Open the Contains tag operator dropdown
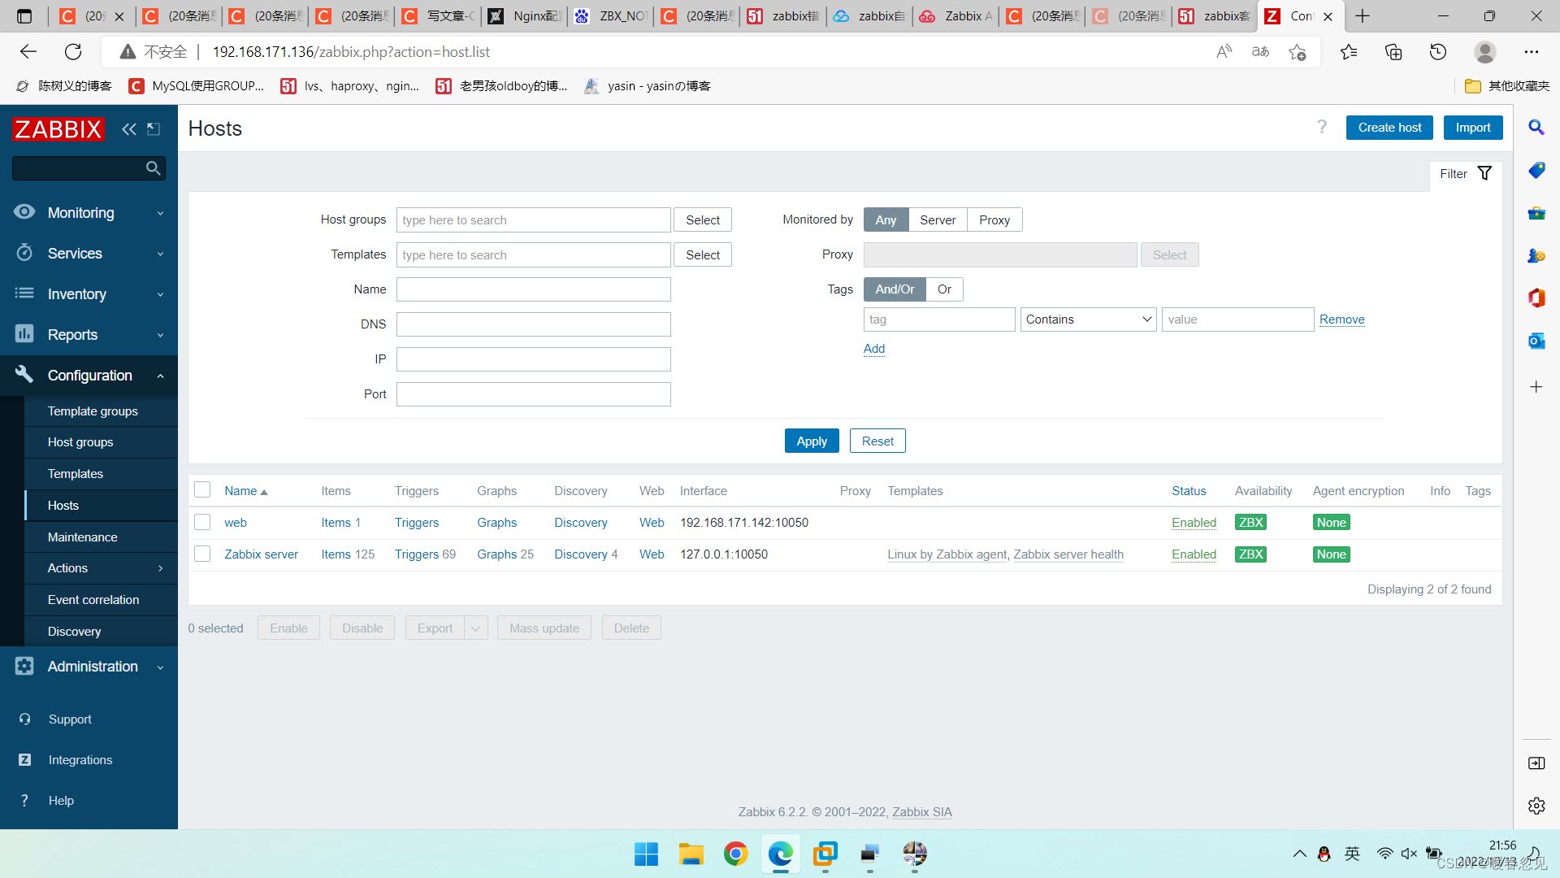This screenshot has width=1560, height=878. (1089, 319)
